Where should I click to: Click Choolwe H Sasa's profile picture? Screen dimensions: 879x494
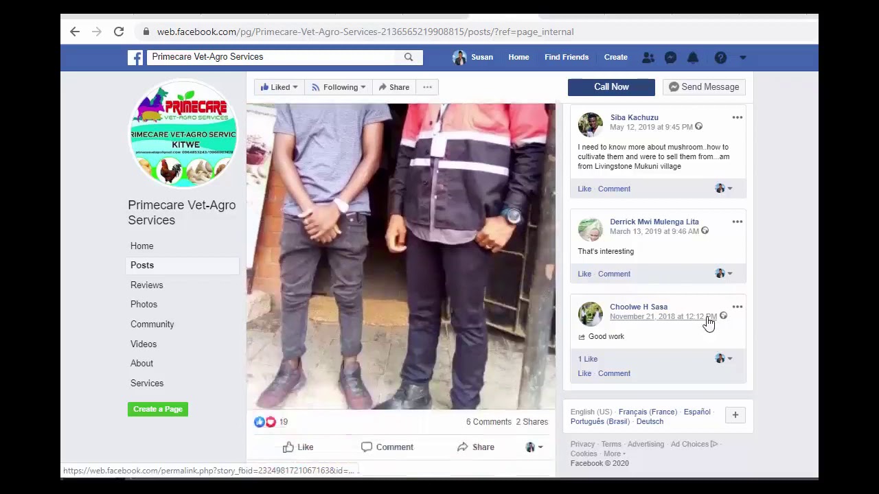590,314
